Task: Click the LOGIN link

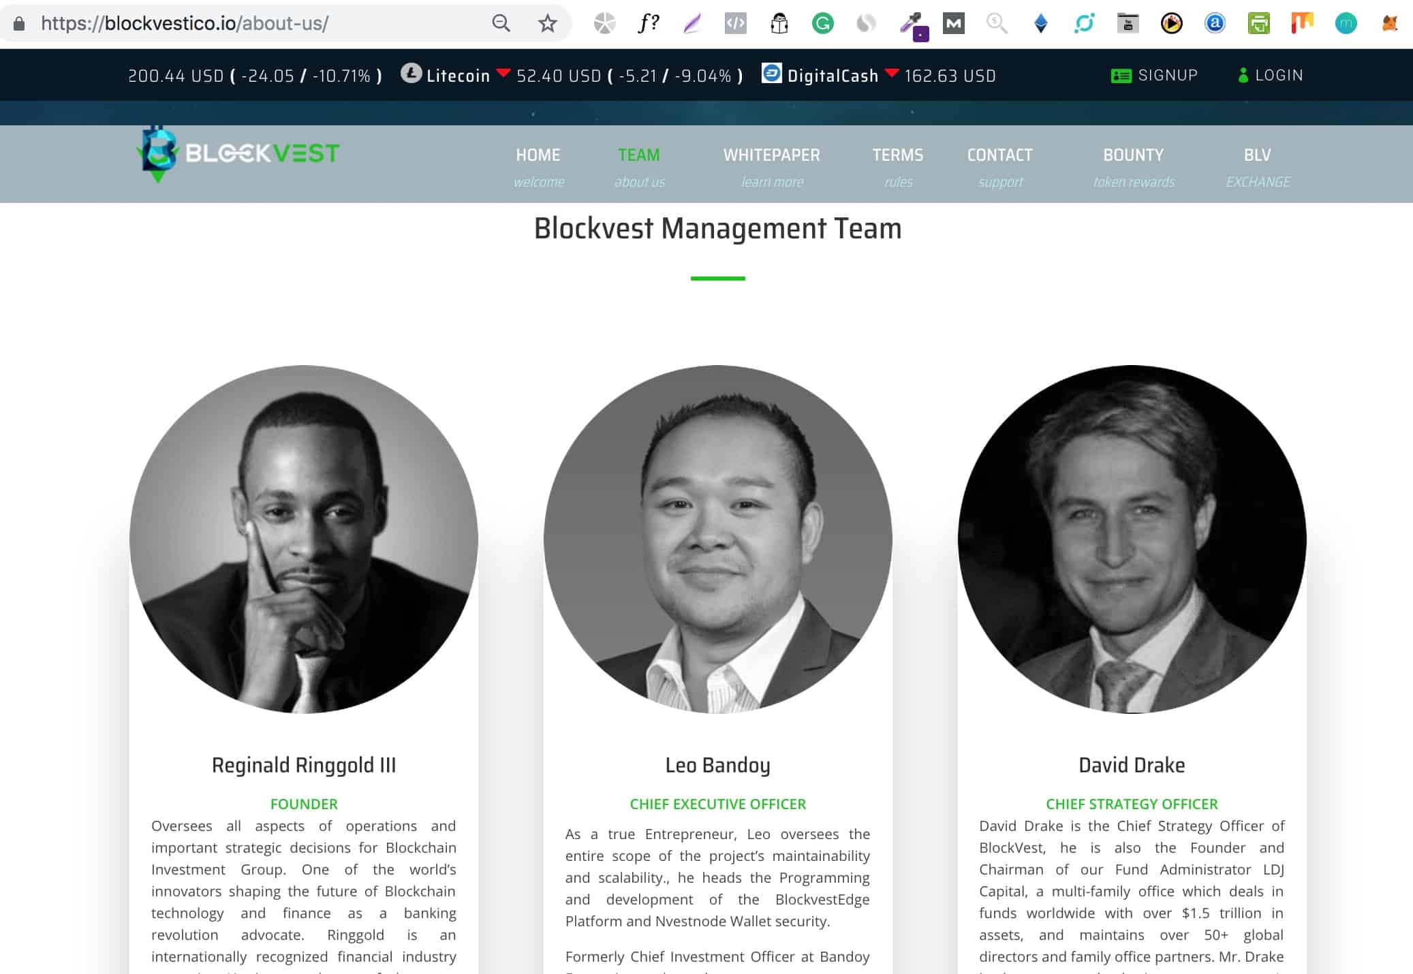Action: [x=1271, y=75]
